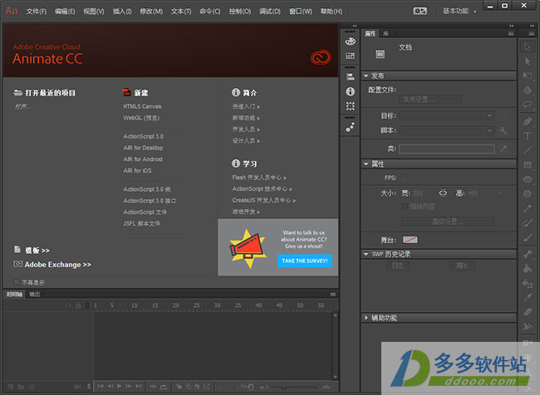Open the timeline panel options menu
540x395 pixels.
332,294
